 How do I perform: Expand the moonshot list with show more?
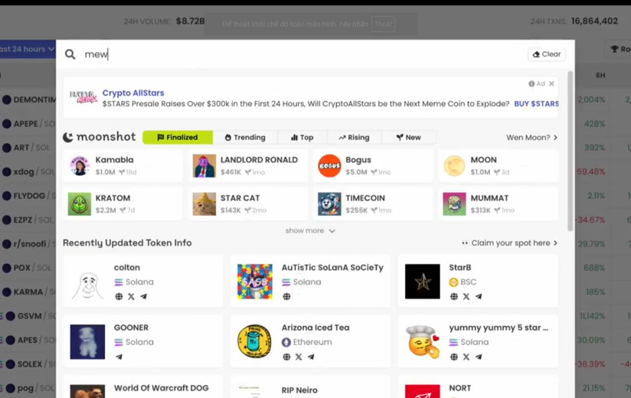(310, 231)
